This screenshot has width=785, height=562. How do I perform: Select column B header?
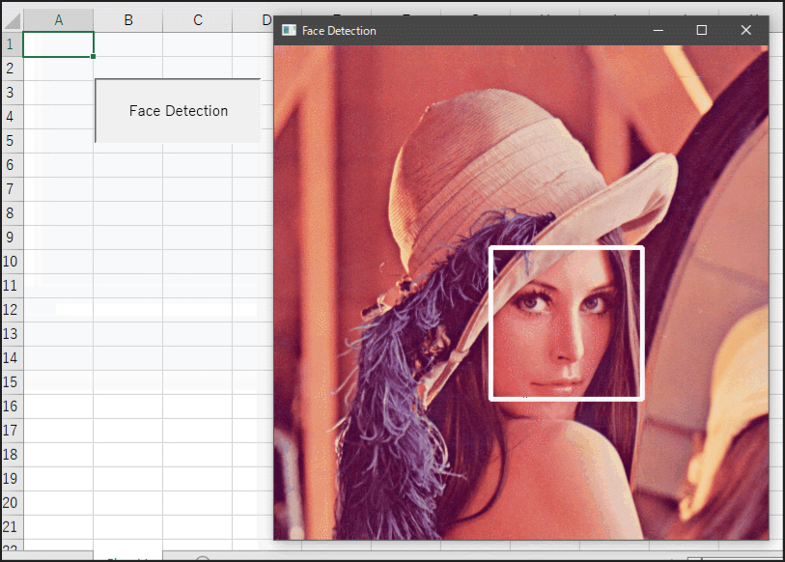point(128,20)
